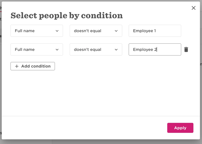Viewport: 202px width, 144px height.
Task: Click the Employee 1 text inside first value box
Action: tap(144, 31)
